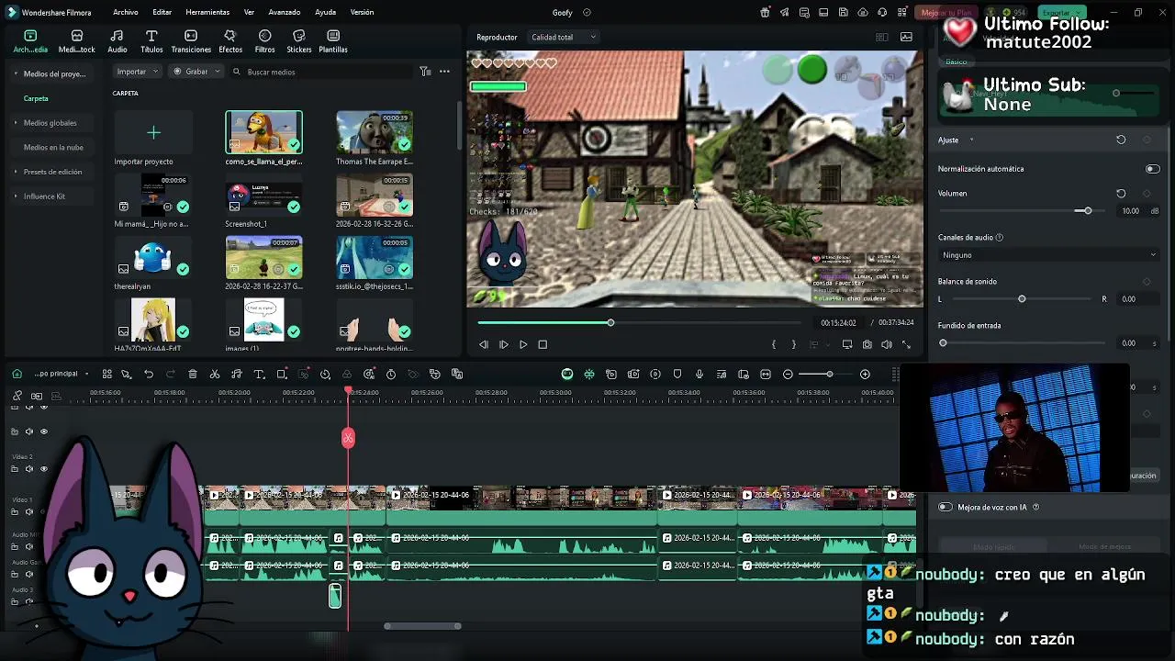The width and height of the screenshot is (1175, 661).
Task: Select the Text tool in timeline toolbar
Action: tap(259, 375)
